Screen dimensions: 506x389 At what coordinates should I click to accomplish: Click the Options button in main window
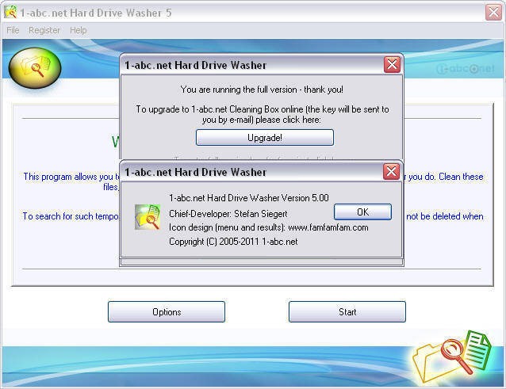[167, 311]
